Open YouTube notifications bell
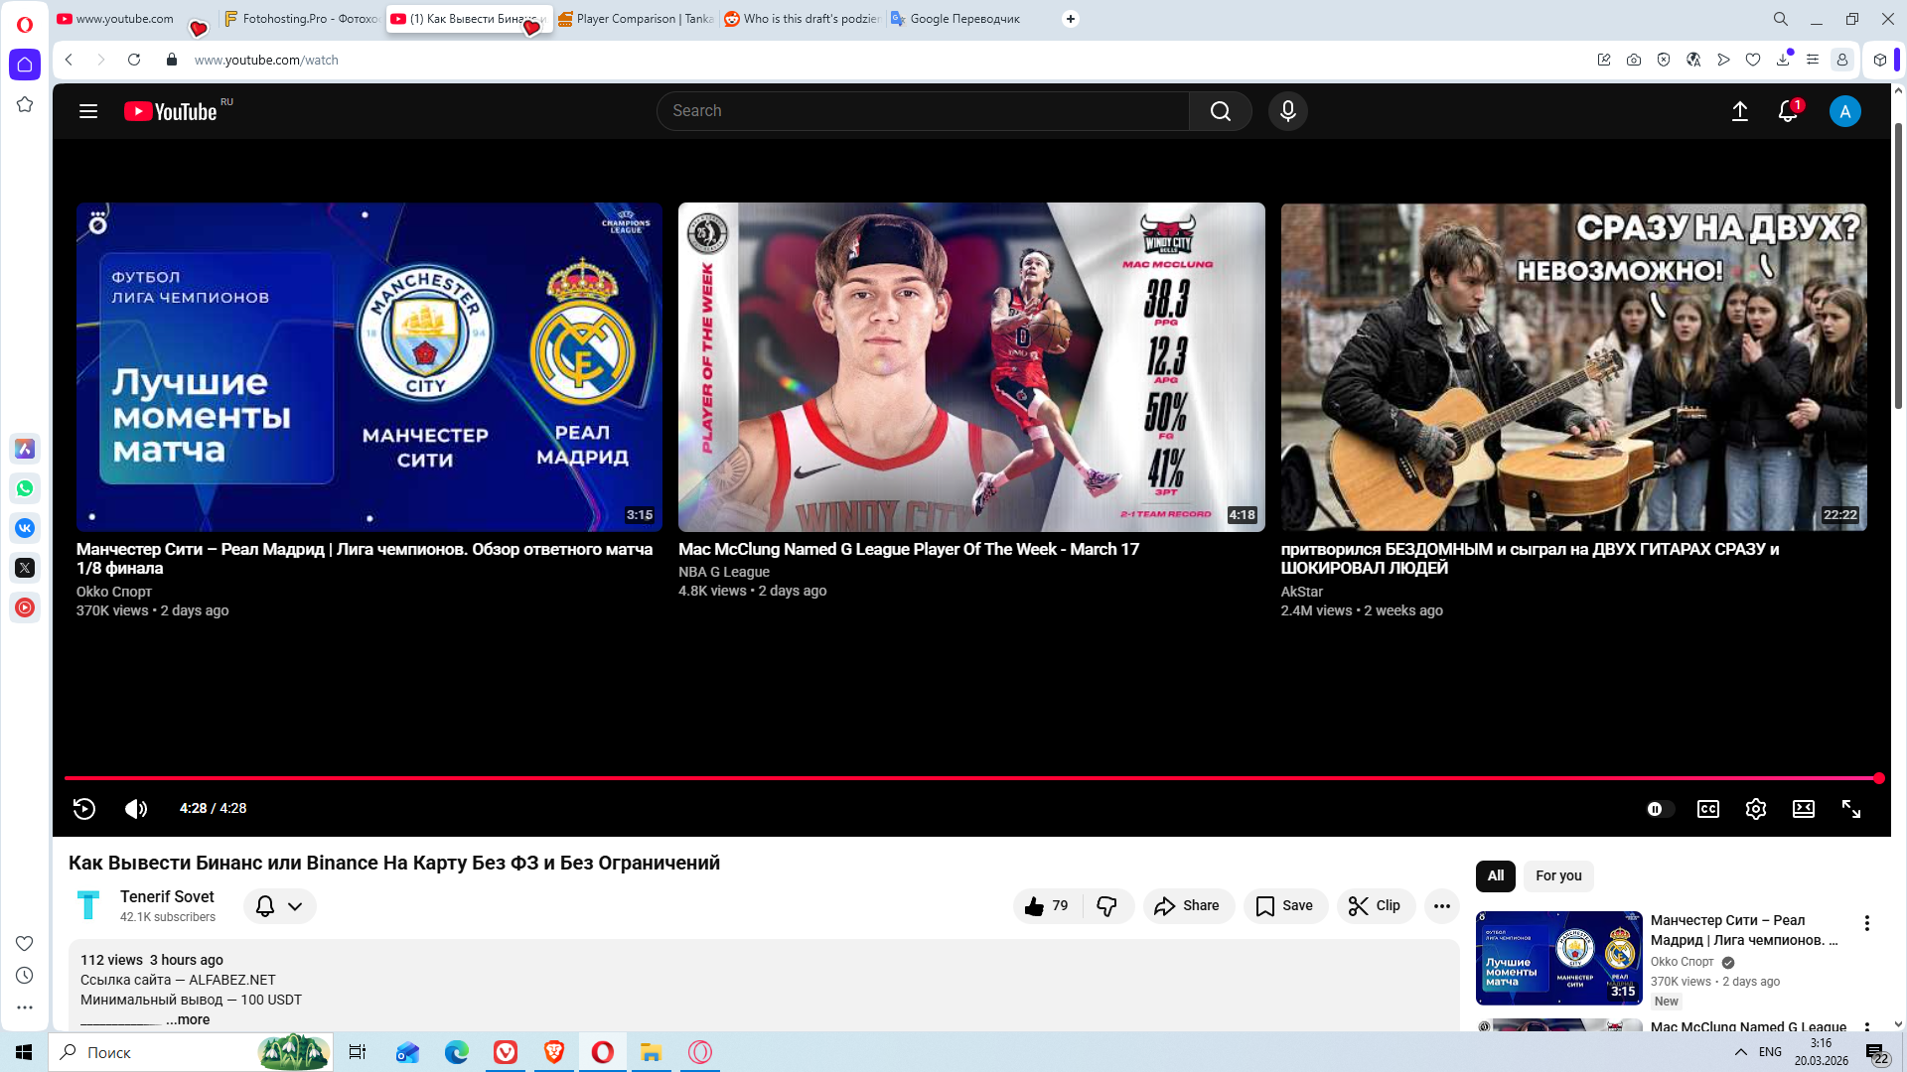The height and width of the screenshot is (1072, 1907). point(1787,111)
